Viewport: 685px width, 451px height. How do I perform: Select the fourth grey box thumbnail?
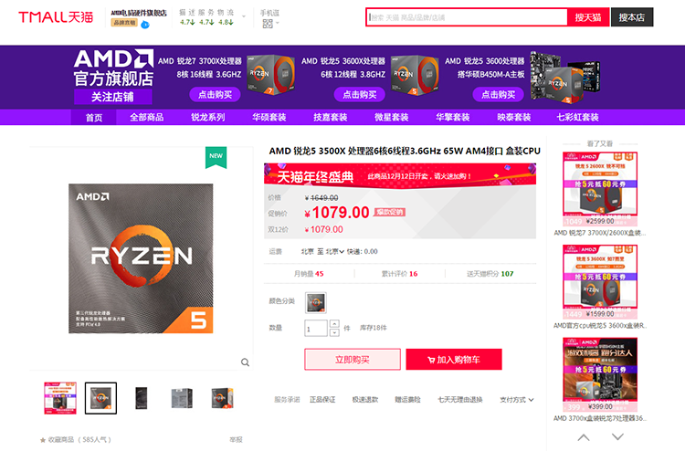(182, 398)
